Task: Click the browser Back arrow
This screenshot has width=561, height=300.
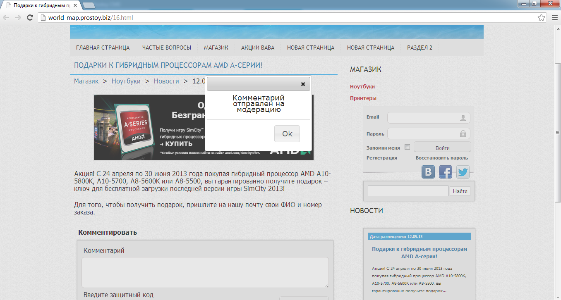Action: tap(6, 17)
